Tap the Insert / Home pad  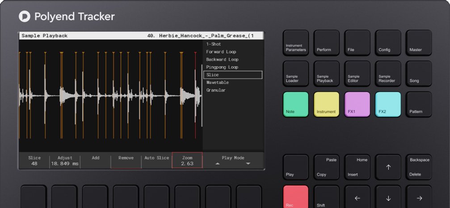[357, 167]
